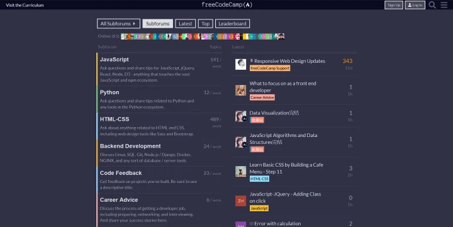
Task: Switch to the Latest tab
Action: pyautogui.click(x=186, y=24)
